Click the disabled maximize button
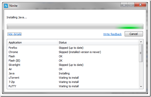151x97 pixels. (x=131, y=5)
